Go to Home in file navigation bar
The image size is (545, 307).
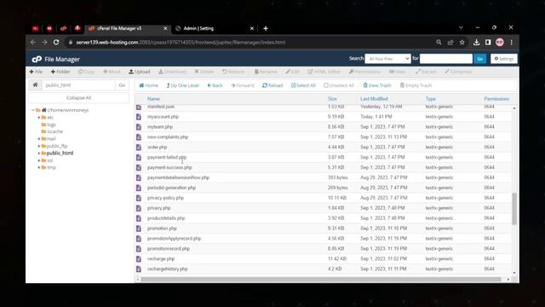(x=148, y=85)
